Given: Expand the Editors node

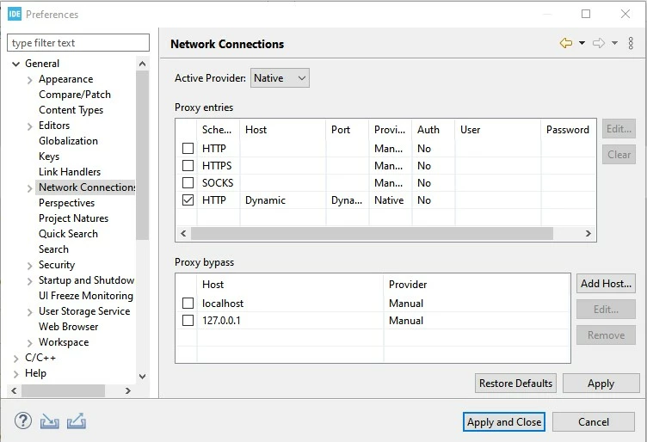Looking at the screenshot, I should (x=30, y=126).
